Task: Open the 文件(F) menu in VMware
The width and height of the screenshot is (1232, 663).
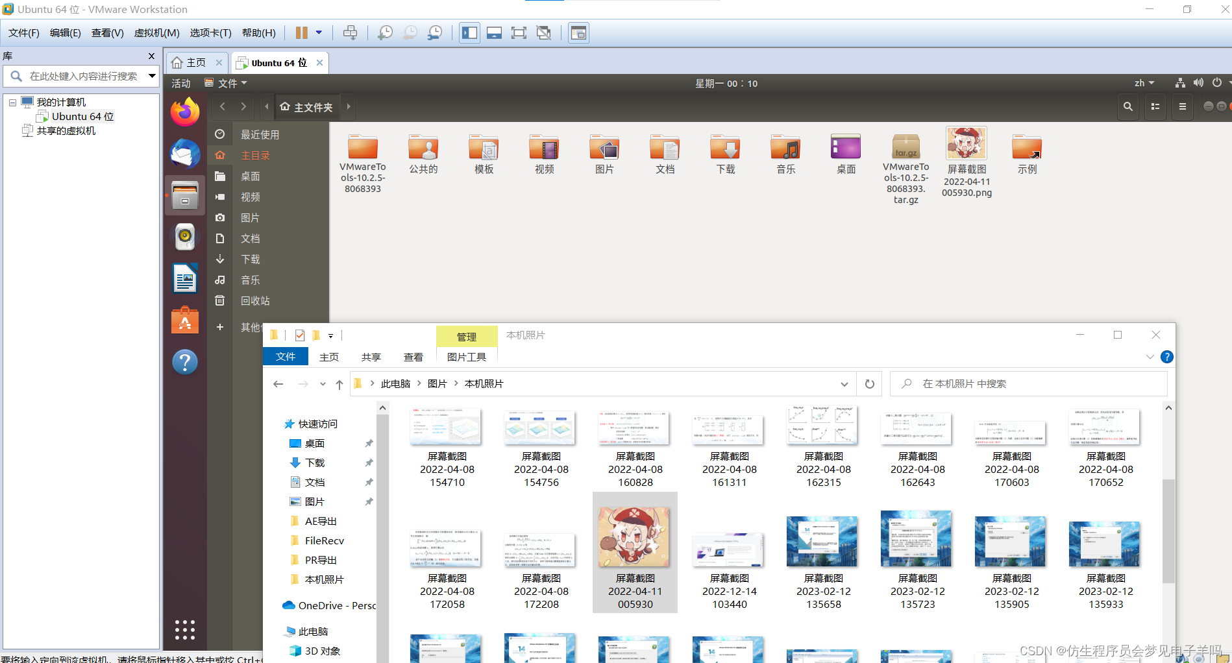Action: [x=24, y=32]
